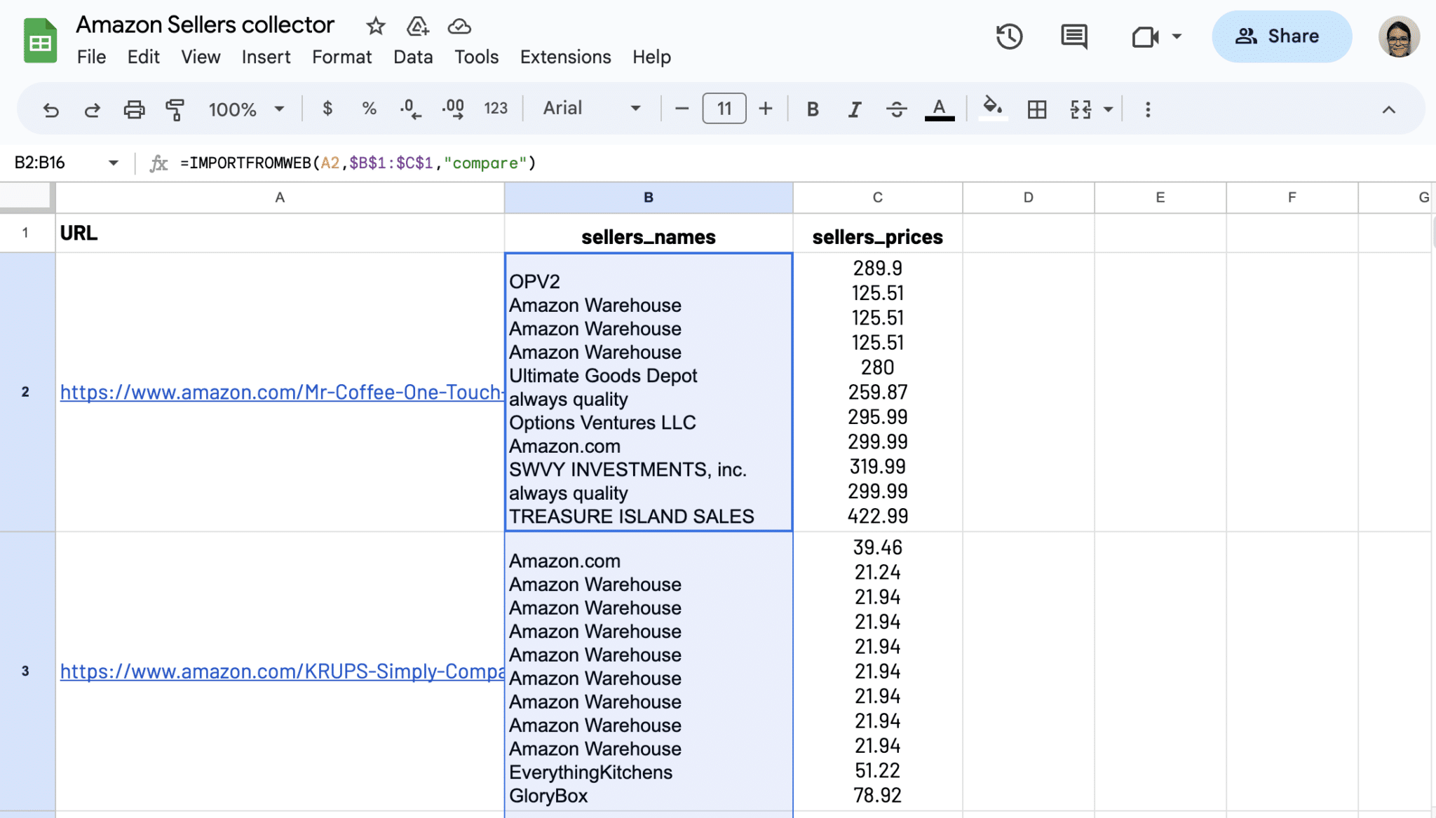This screenshot has width=1436, height=818.
Task: Click the text color swatch
Action: [940, 109]
